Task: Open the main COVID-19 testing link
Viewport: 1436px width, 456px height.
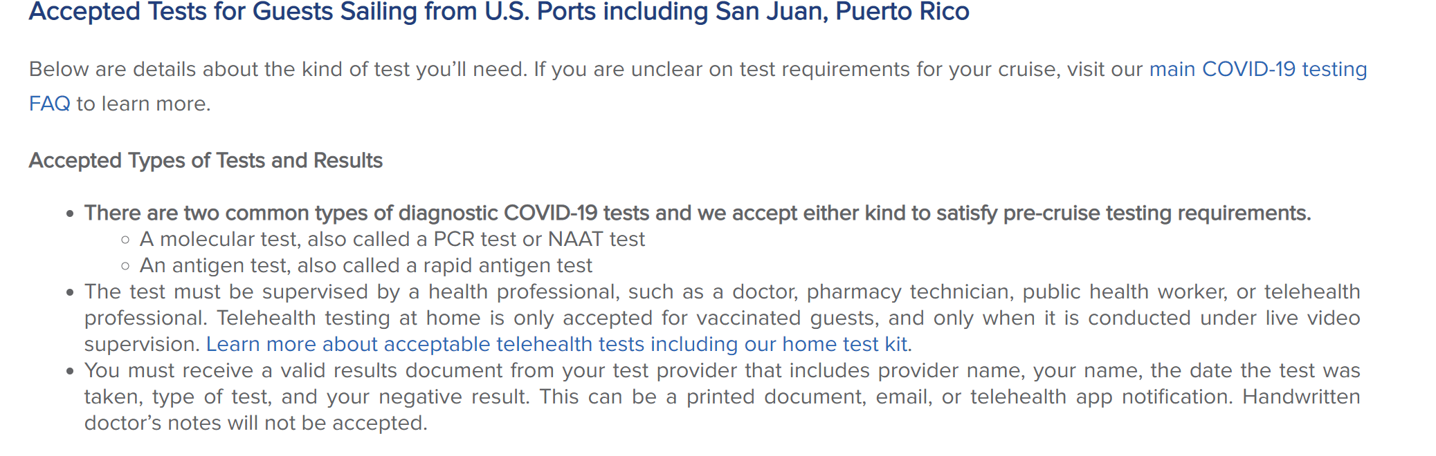Action: 1257,69
